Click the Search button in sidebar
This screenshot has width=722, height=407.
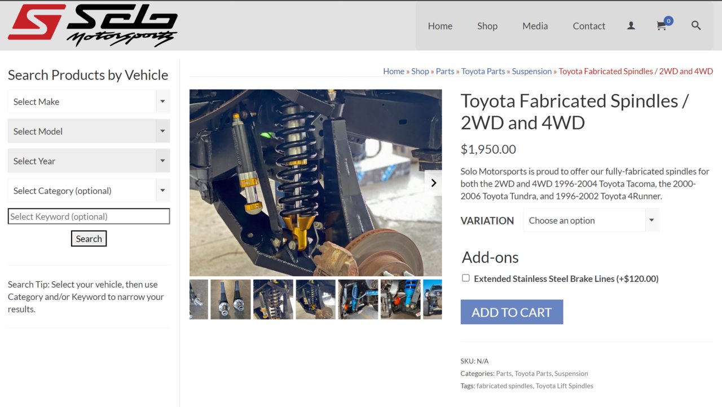(x=89, y=238)
